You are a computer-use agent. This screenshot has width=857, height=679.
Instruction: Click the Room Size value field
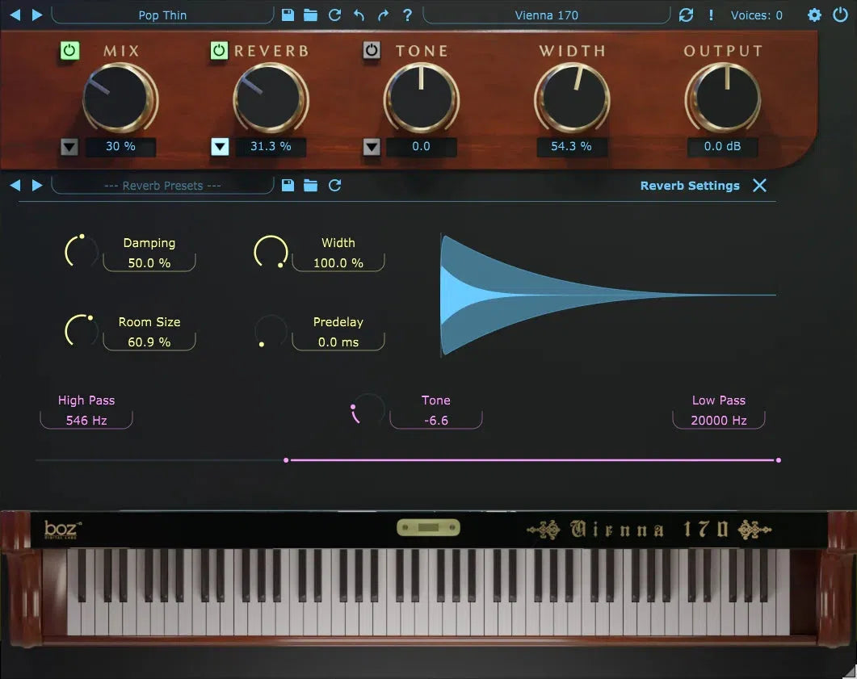[149, 342]
